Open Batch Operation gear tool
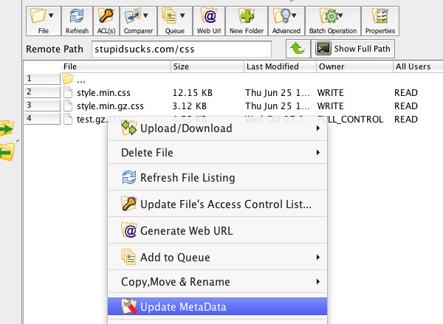Viewport: 443px width, 324px height. (x=333, y=21)
